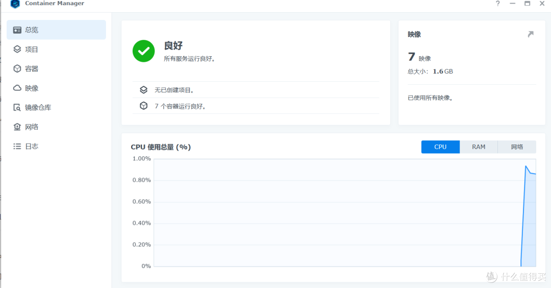Click the 0.20% axis label on chart
The height and width of the screenshot is (288, 551).
click(142, 245)
